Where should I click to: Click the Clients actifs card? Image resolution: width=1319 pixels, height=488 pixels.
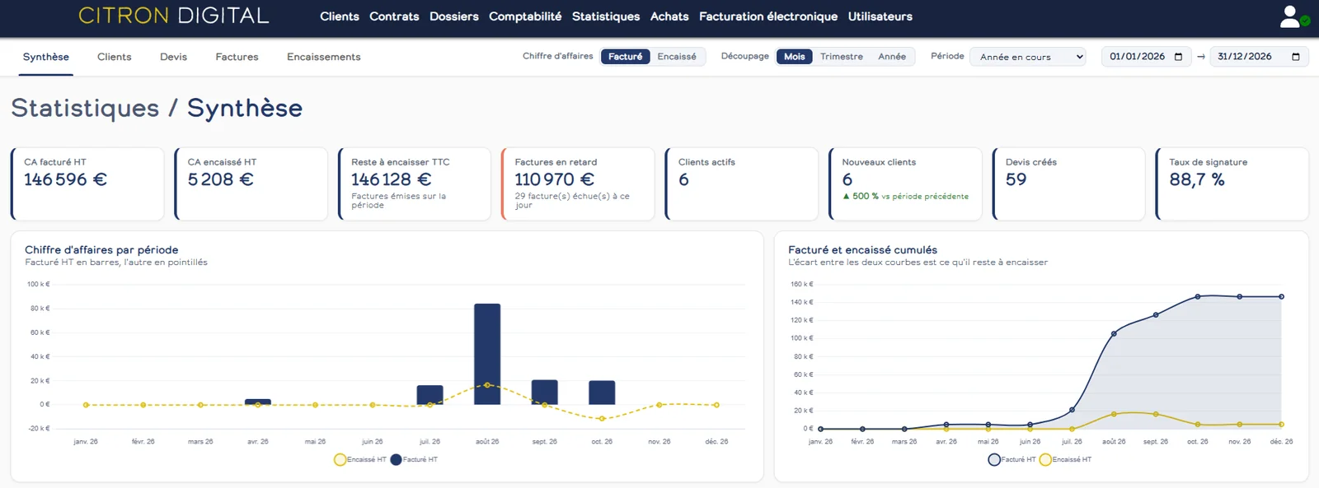(742, 184)
